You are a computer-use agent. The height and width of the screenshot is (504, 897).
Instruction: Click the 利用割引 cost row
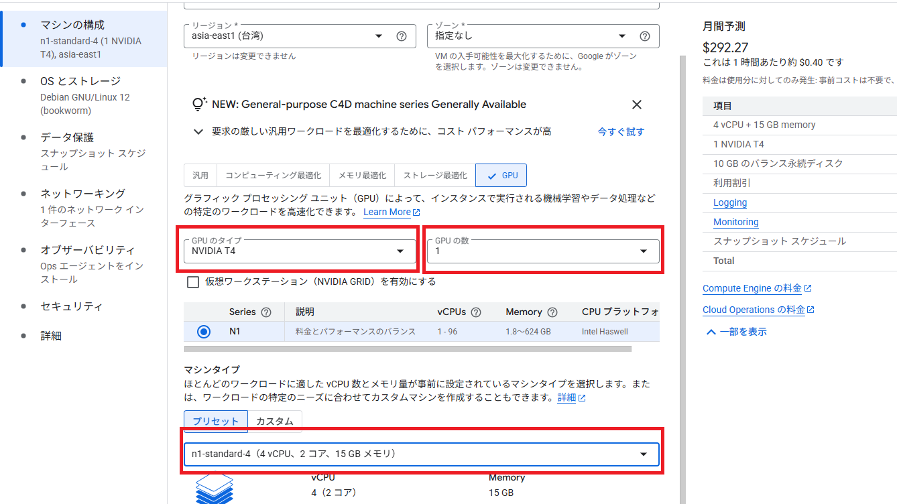point(800,183)
